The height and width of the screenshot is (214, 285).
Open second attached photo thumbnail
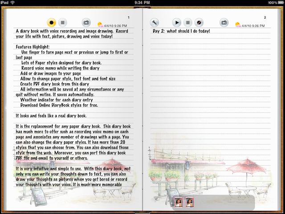(x=189, y=202)
